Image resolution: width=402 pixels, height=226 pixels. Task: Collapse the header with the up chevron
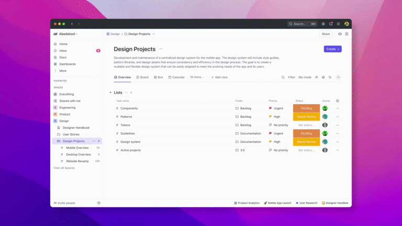338,77
